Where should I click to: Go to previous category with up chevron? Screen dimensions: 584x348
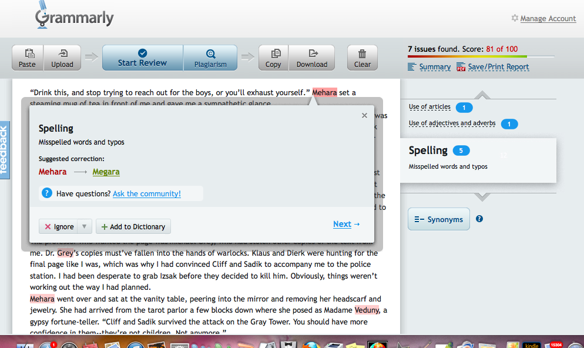pos(482,95)
